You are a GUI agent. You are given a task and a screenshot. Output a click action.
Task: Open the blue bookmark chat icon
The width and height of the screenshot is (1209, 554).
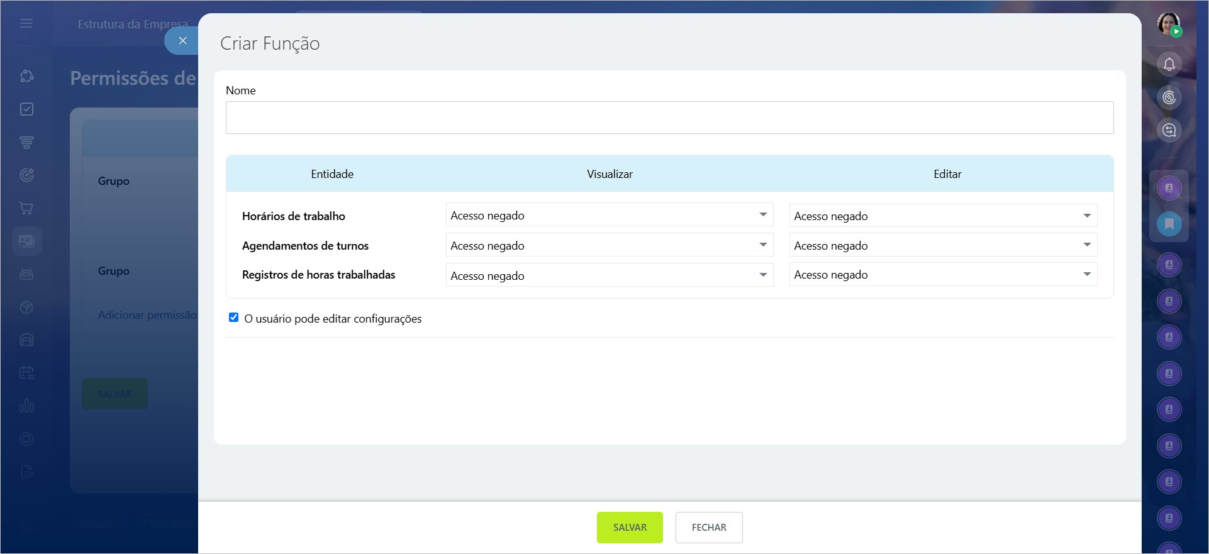[x=1169, y=224]
